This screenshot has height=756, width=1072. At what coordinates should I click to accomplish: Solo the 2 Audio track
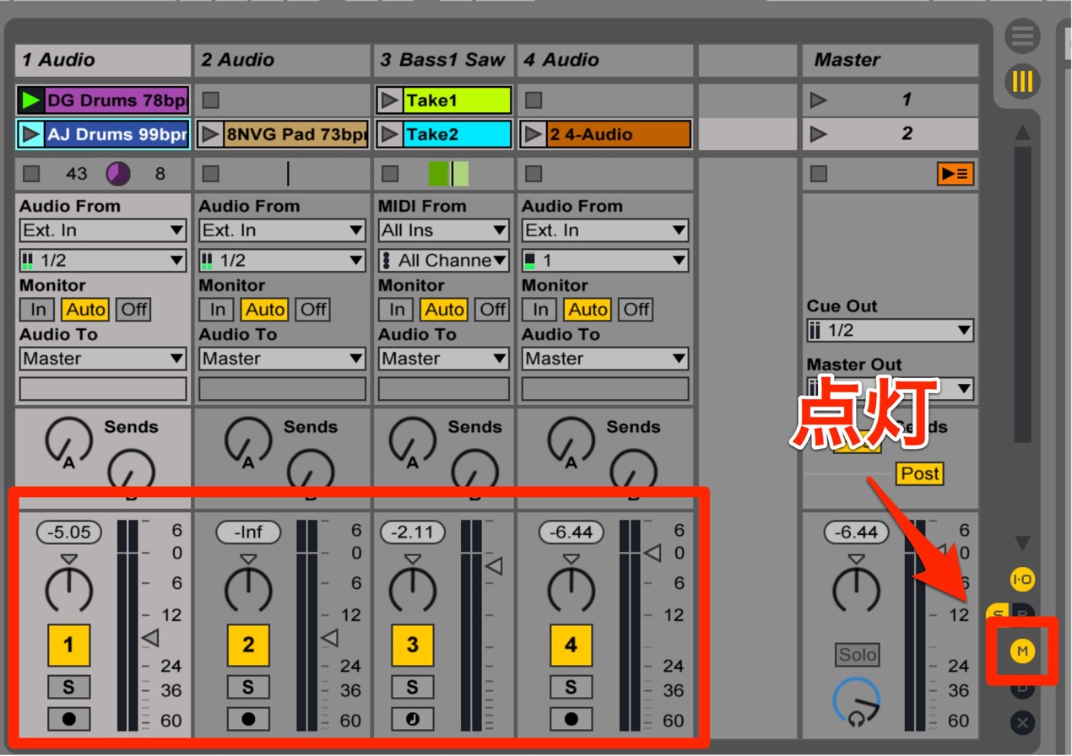tap(248, 687)
